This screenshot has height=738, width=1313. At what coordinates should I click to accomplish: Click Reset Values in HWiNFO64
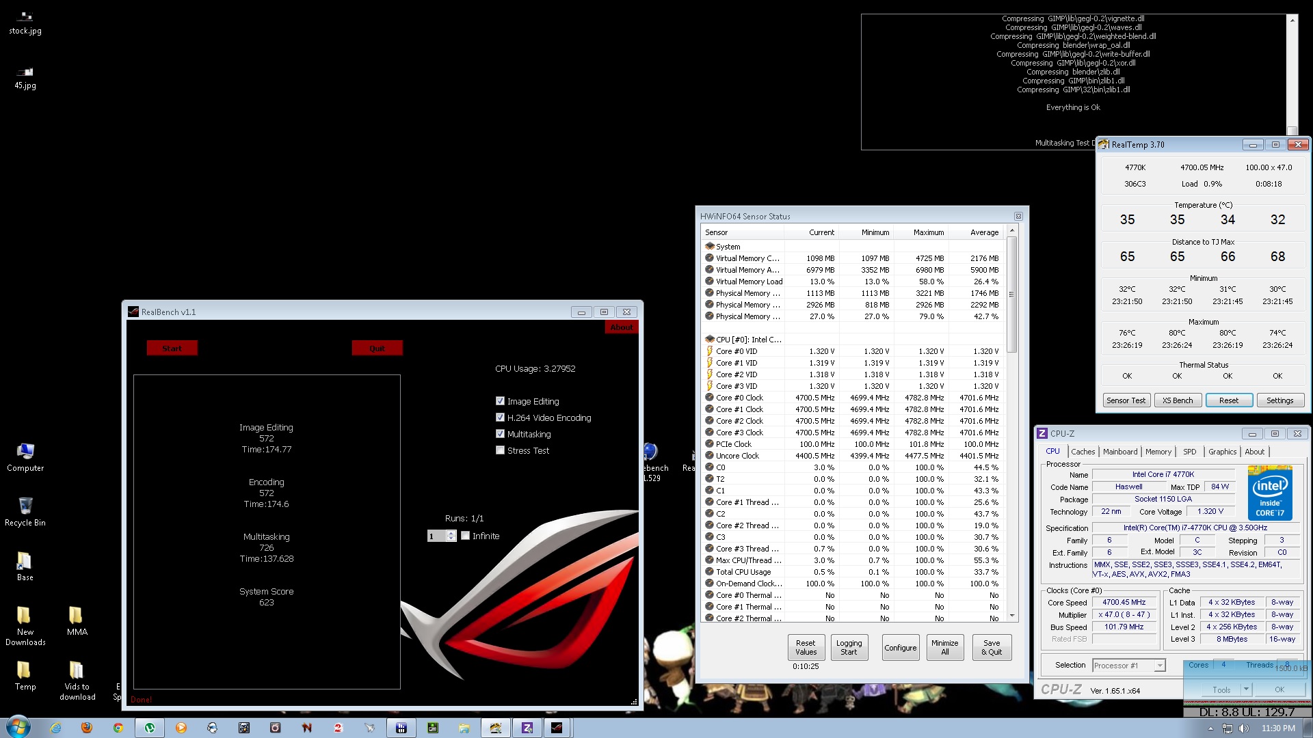(x=806, y=647)
